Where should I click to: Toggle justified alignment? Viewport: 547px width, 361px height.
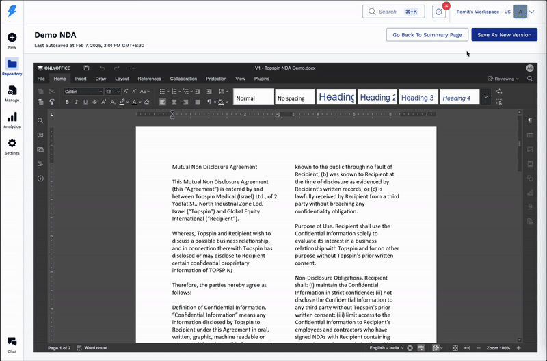coord(198,102)
